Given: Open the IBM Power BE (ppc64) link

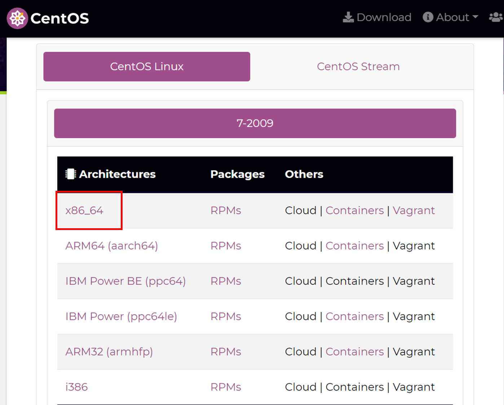Looking at the screenshot, I should pos(125,281).
